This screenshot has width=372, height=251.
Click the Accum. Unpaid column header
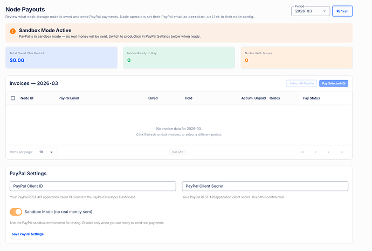253,98
